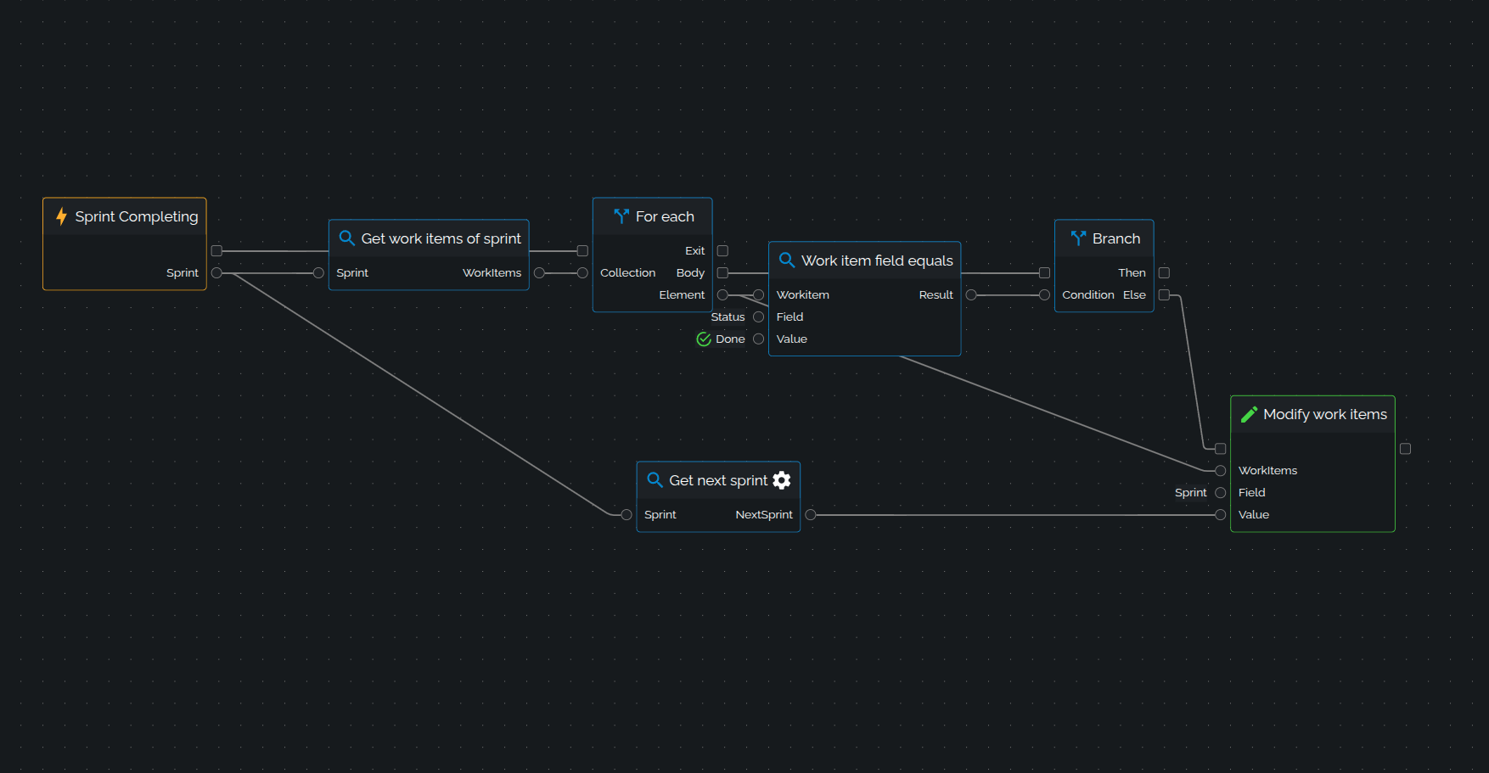
Task: Click the Status value on the Field input
Action: [728, 317]
